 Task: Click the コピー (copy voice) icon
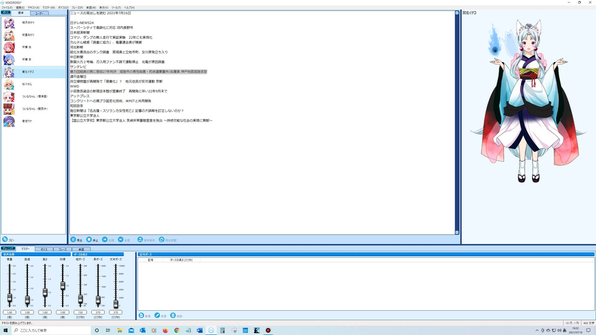(5, 239)
